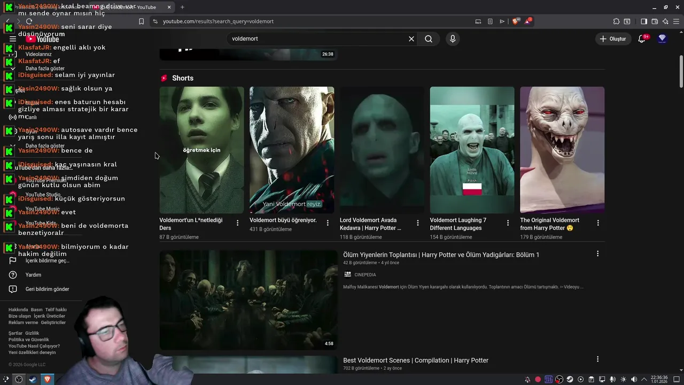Toggle the browser sidebar panel
The height and width of the screenshot is (385, 684).
click(644, 21)
